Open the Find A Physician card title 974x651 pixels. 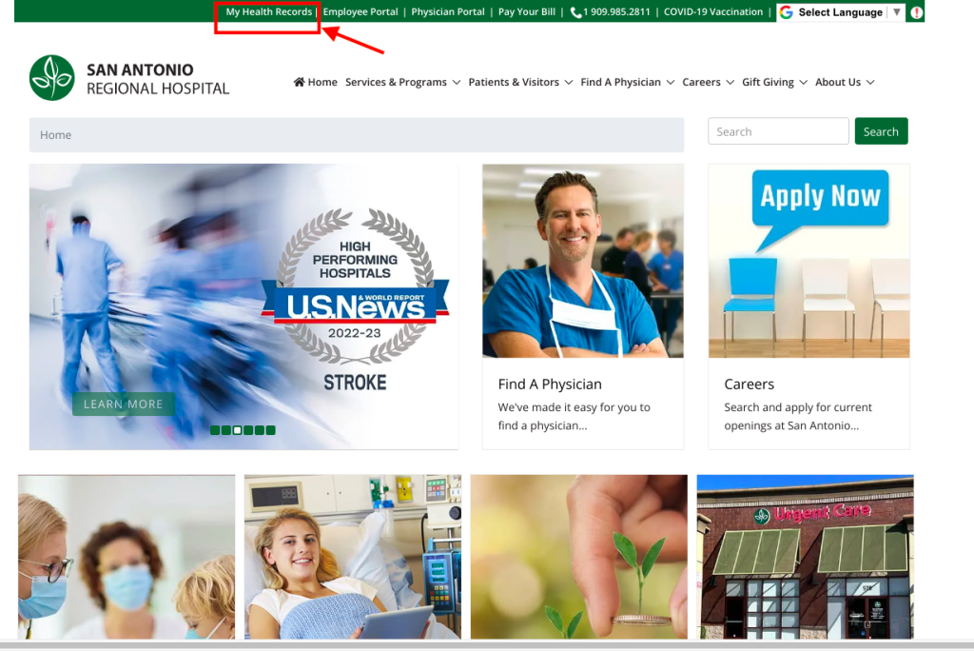coord(550,385)
